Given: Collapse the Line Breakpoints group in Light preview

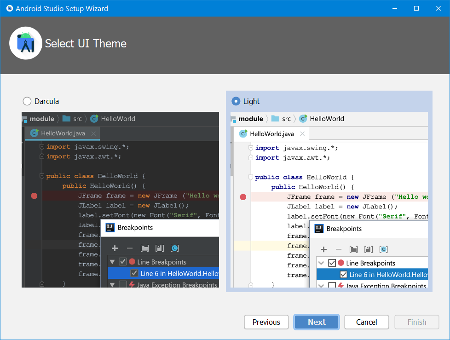Looking at the screenshot, I should (x=321, y=263).
